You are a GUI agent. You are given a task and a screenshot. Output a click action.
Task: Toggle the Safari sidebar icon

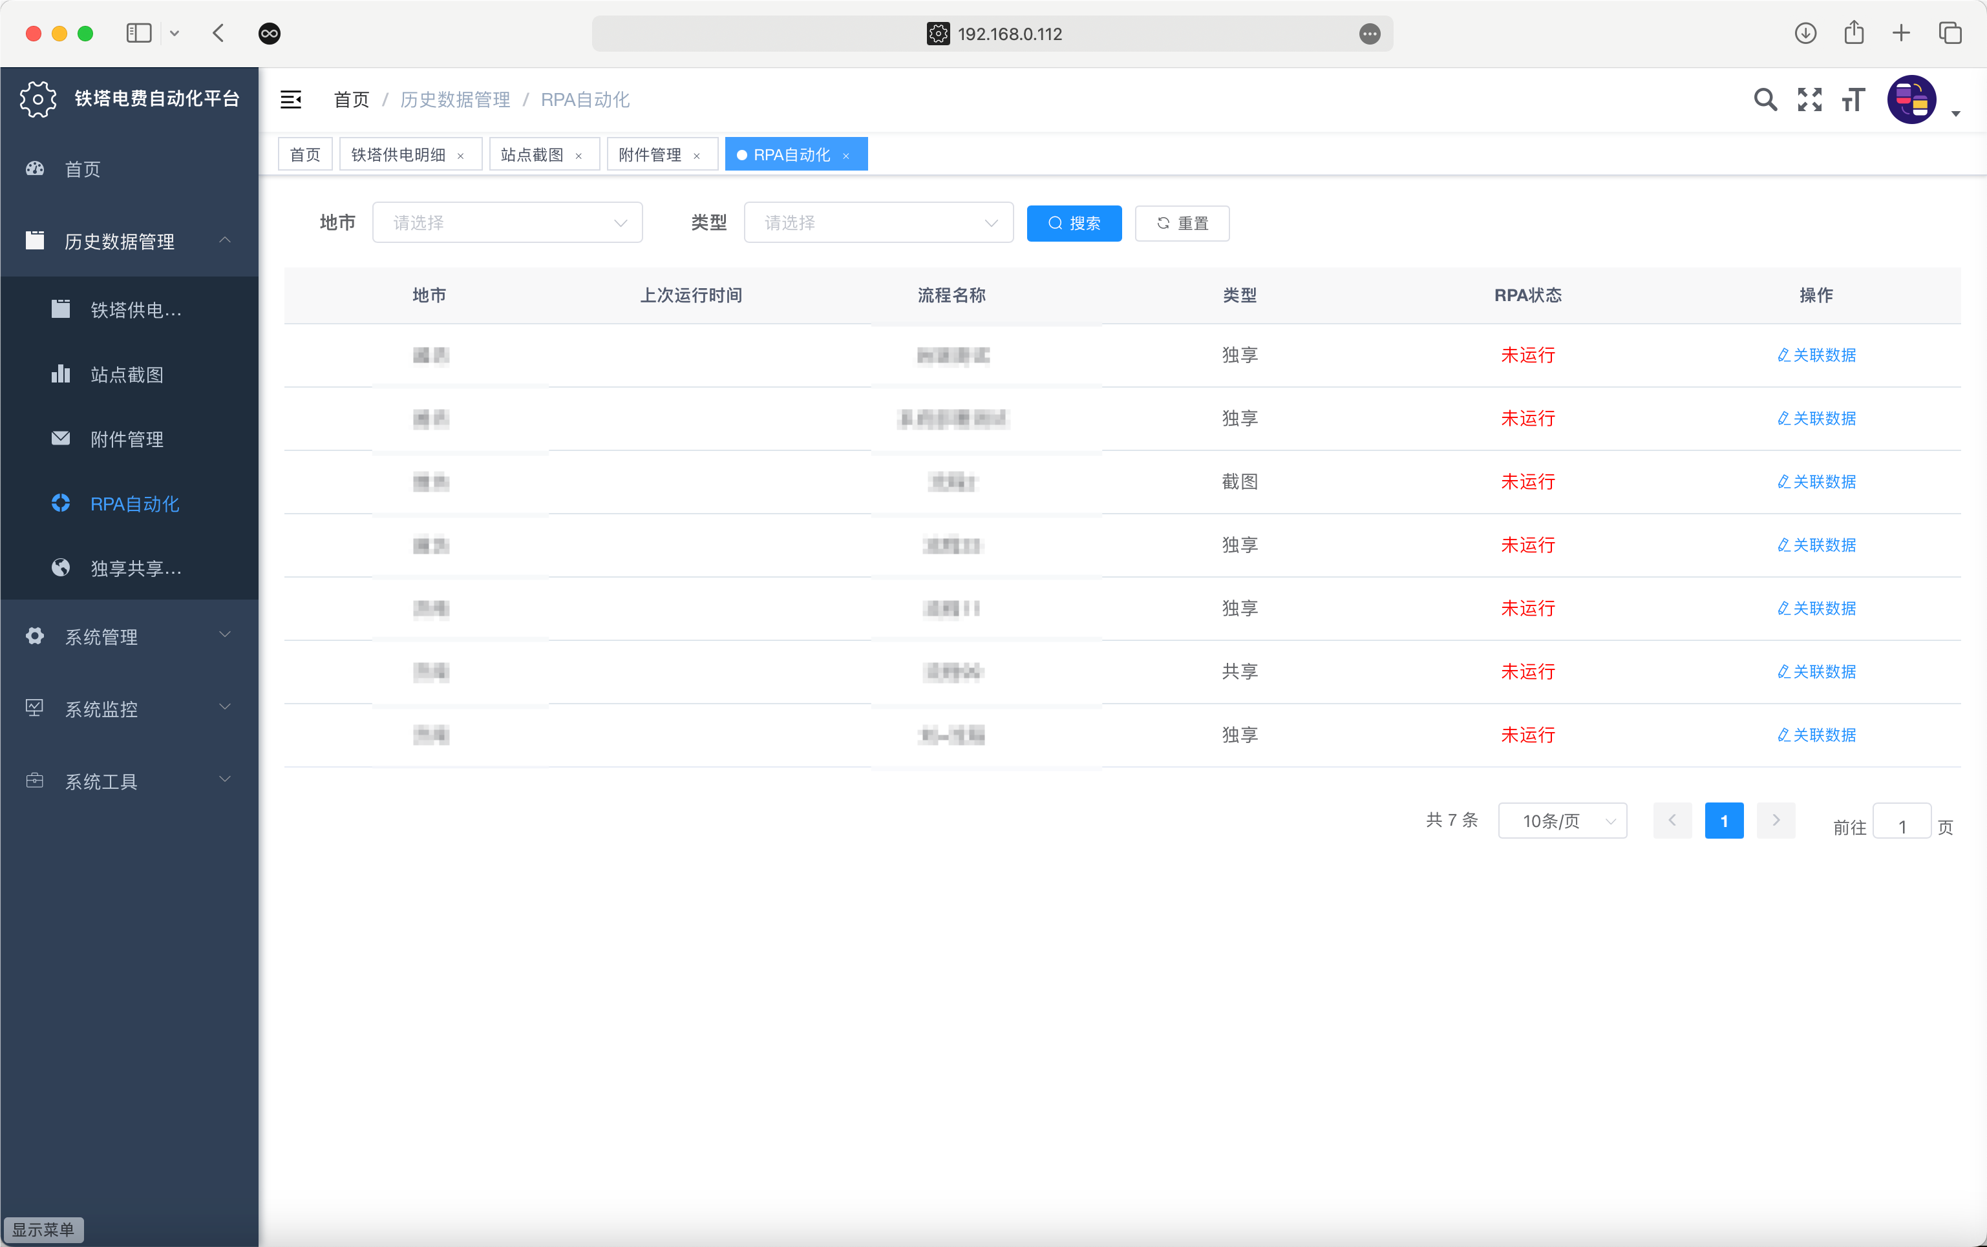point(138,33)
